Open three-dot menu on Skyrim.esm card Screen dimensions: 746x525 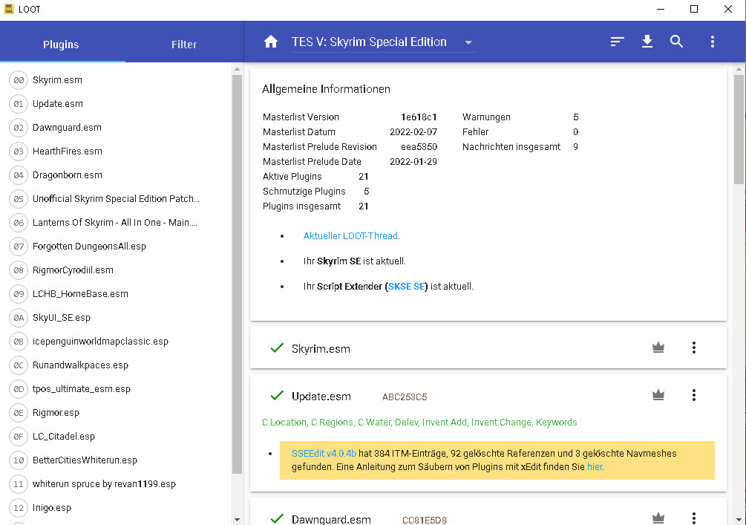coord(694,348)
